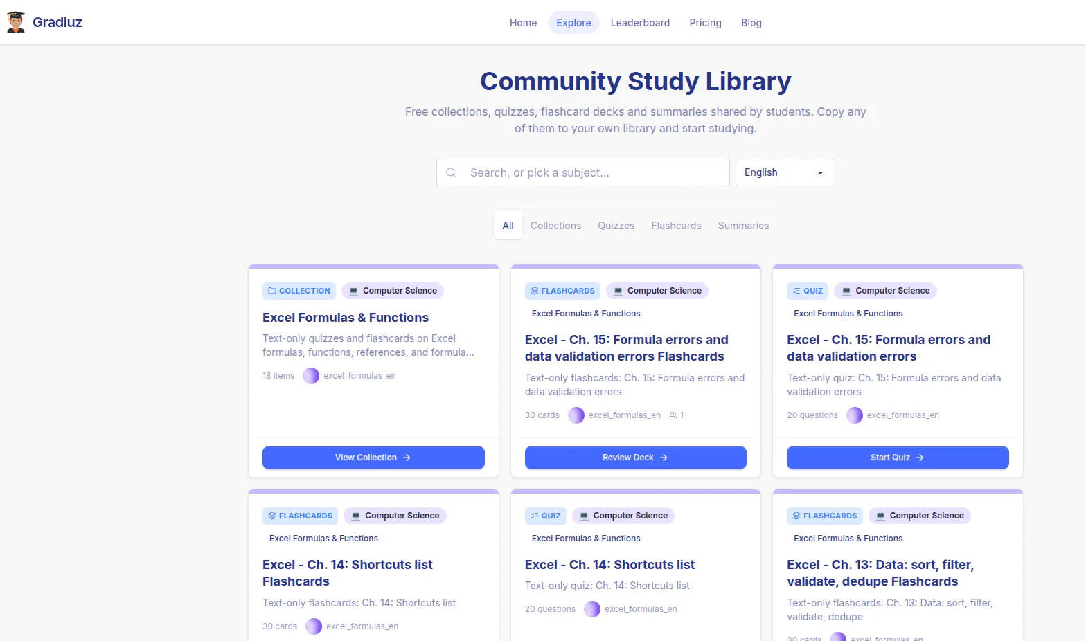Open Leaderboard page from navigation
This screenshot has height=641, width=1086.
(640, 23)
